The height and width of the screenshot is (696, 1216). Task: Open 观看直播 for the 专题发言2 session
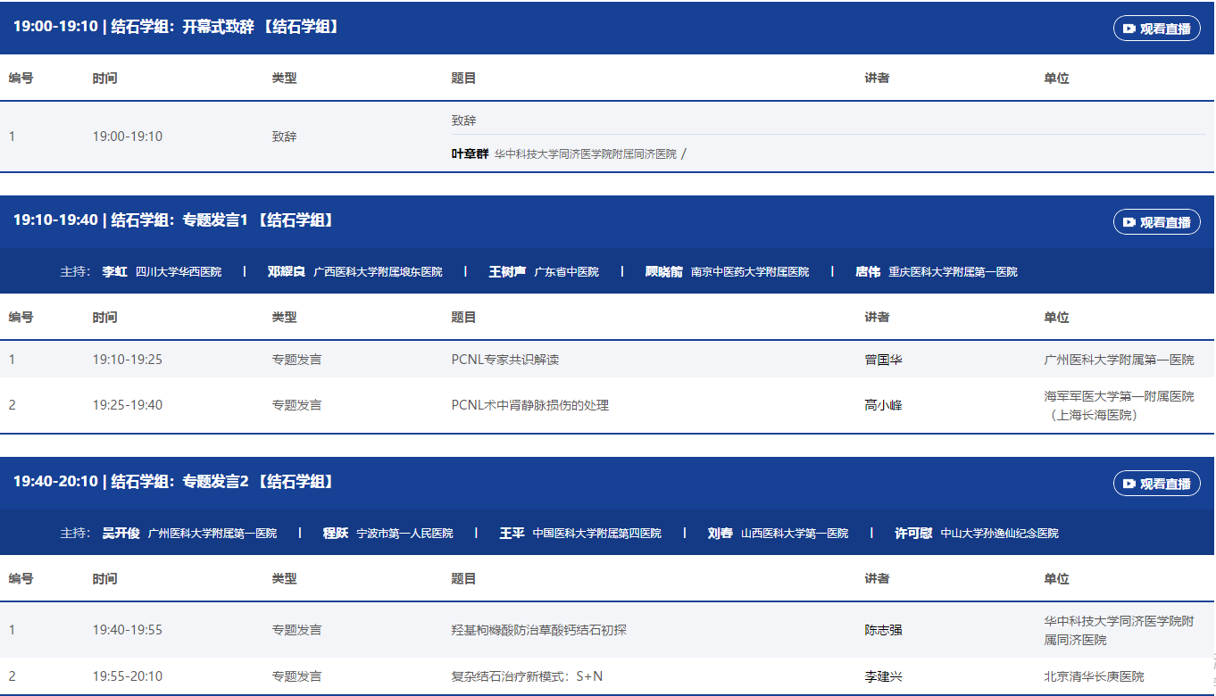click(x=1156, y=484)
